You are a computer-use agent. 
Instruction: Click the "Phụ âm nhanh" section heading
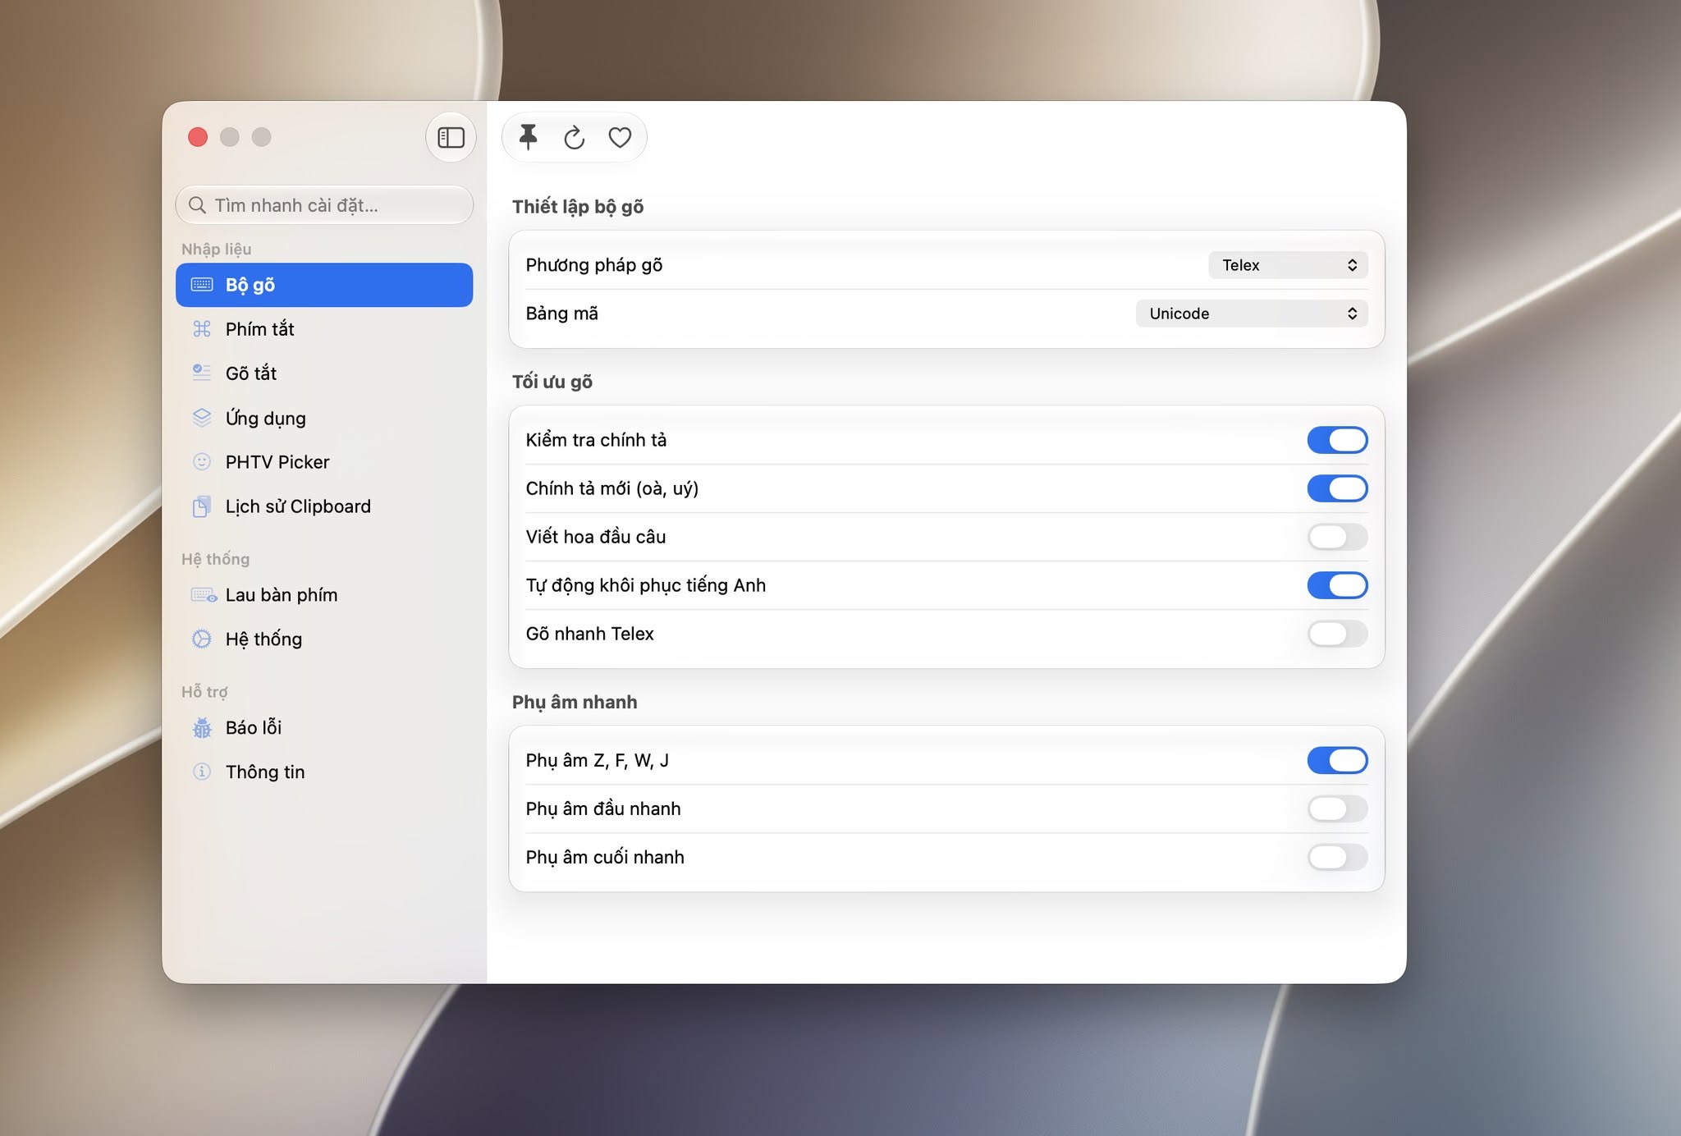click(x=575, y=702)
